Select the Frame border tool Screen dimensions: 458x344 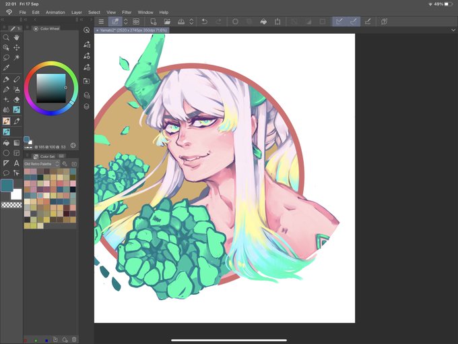tap(17, 153)
